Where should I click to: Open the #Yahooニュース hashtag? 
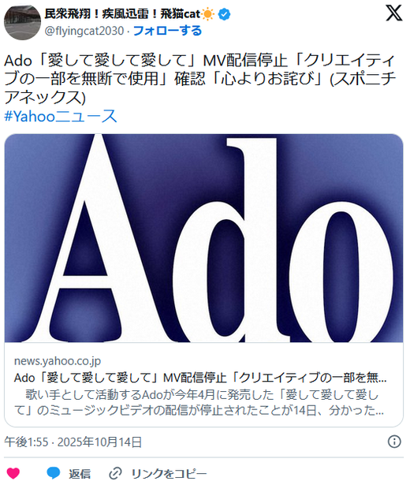(x=61, y=116)
